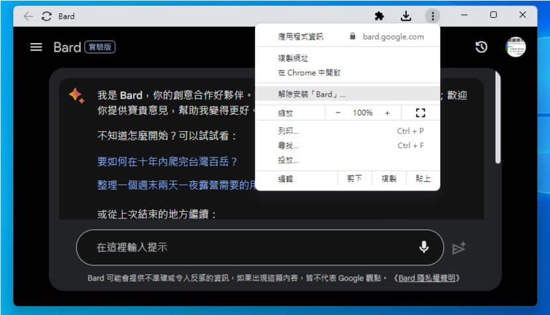Click the 或從上次結束的地方繼續 text

[x=157, y=214]
